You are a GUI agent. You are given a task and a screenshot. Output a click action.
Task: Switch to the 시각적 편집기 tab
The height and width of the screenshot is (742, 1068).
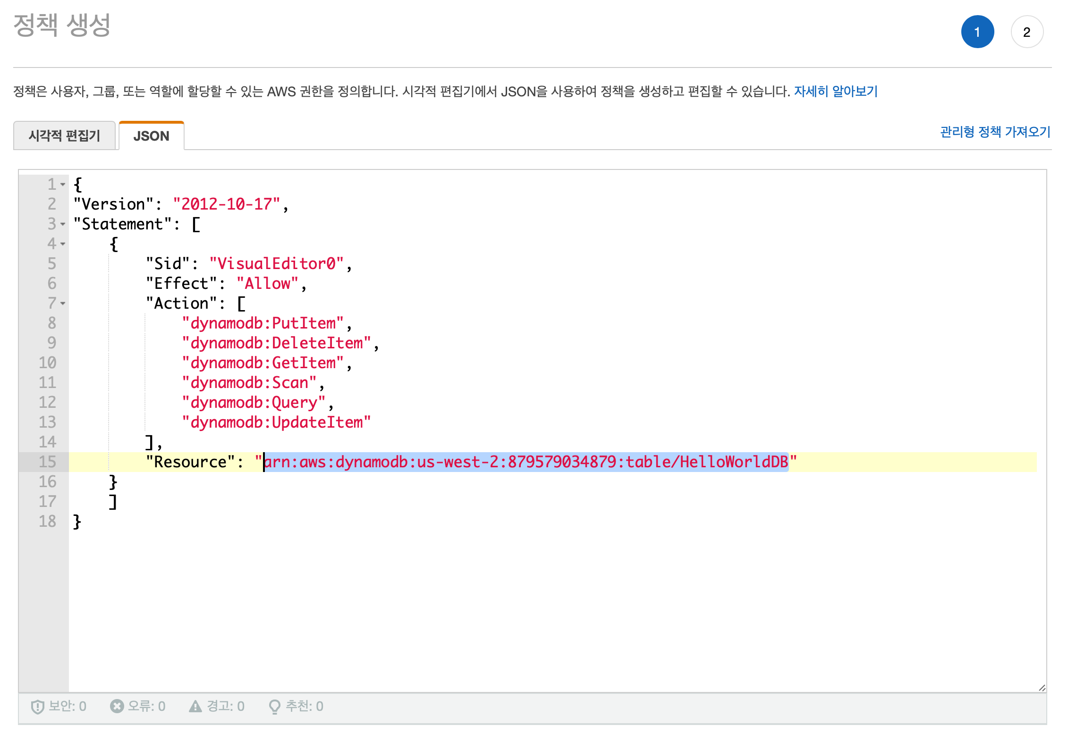[64, 136]
